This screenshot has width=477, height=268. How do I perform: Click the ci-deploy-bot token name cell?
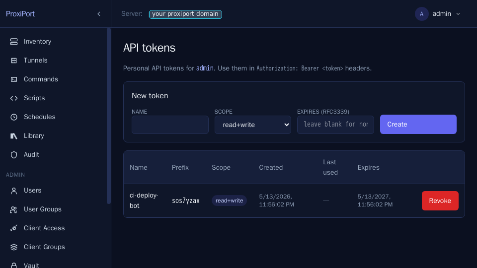point(144,200)
